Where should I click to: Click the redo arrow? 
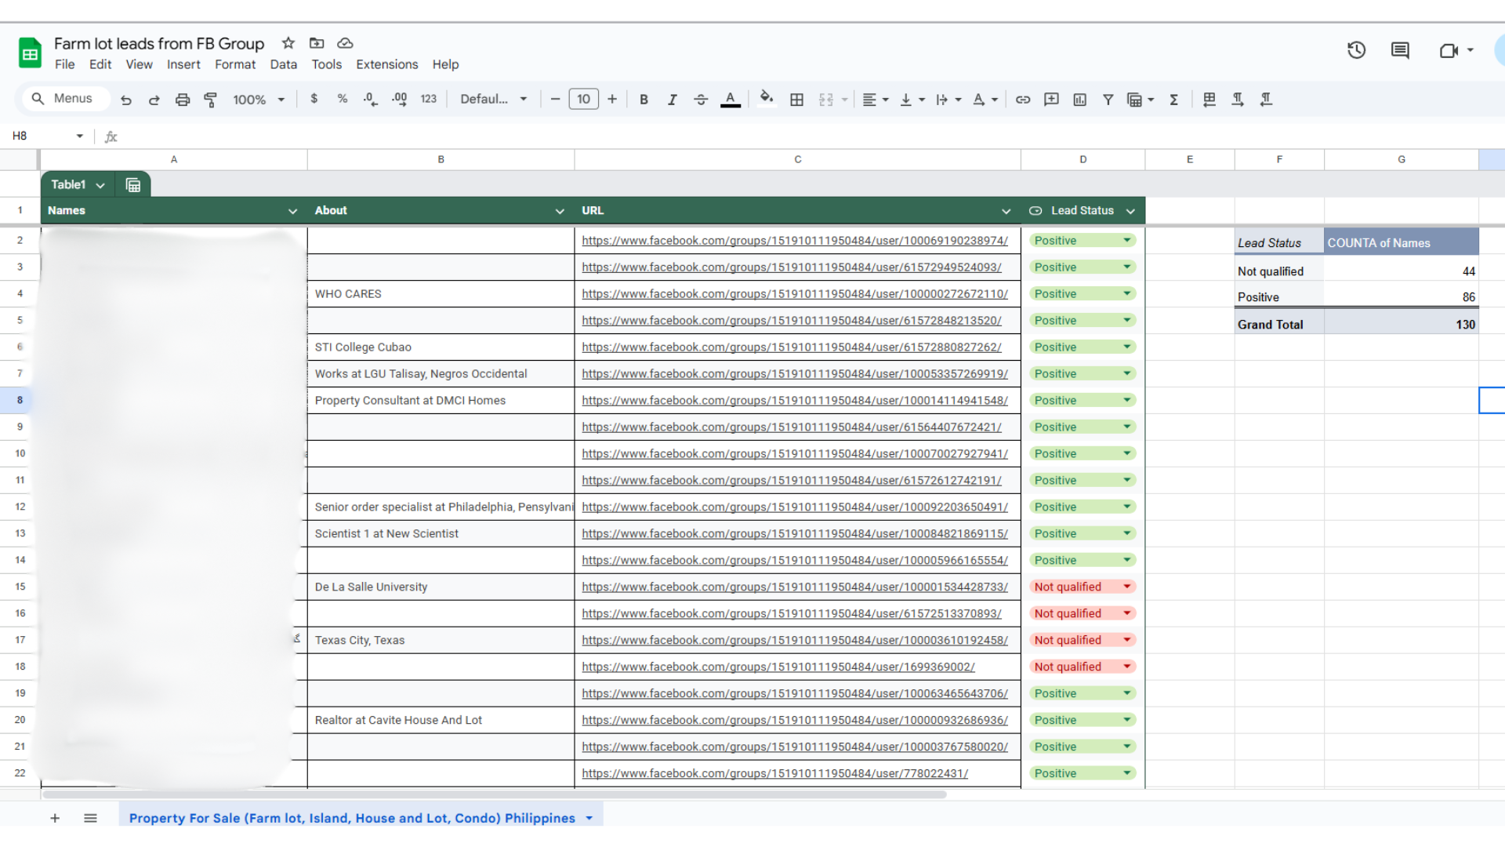pyautogui.click(x=154, y=100)
